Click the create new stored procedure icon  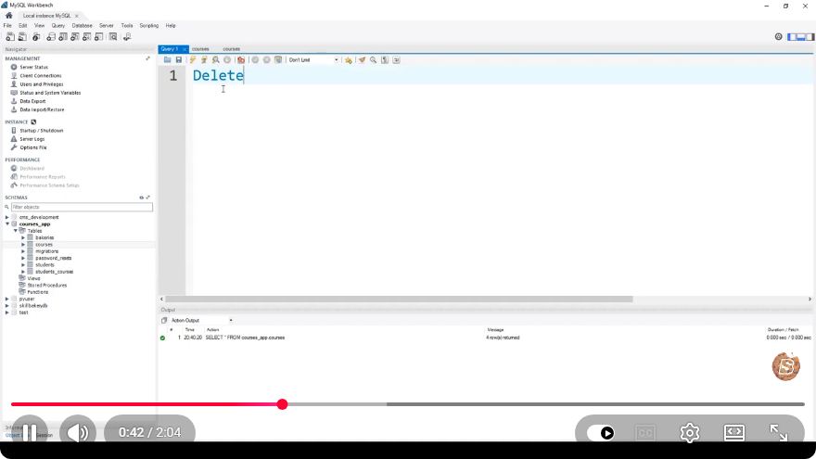click(87, 37)
